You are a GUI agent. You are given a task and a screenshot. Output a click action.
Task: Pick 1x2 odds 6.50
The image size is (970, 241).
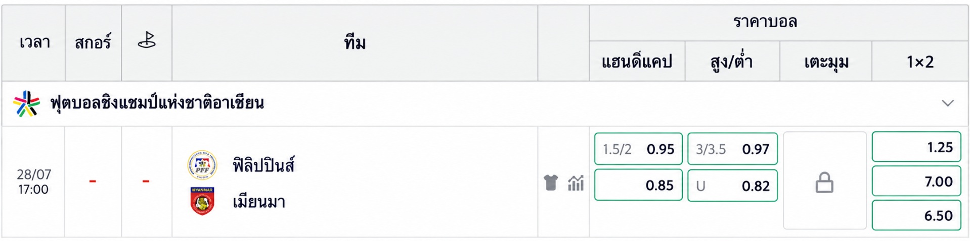point(916,215)
